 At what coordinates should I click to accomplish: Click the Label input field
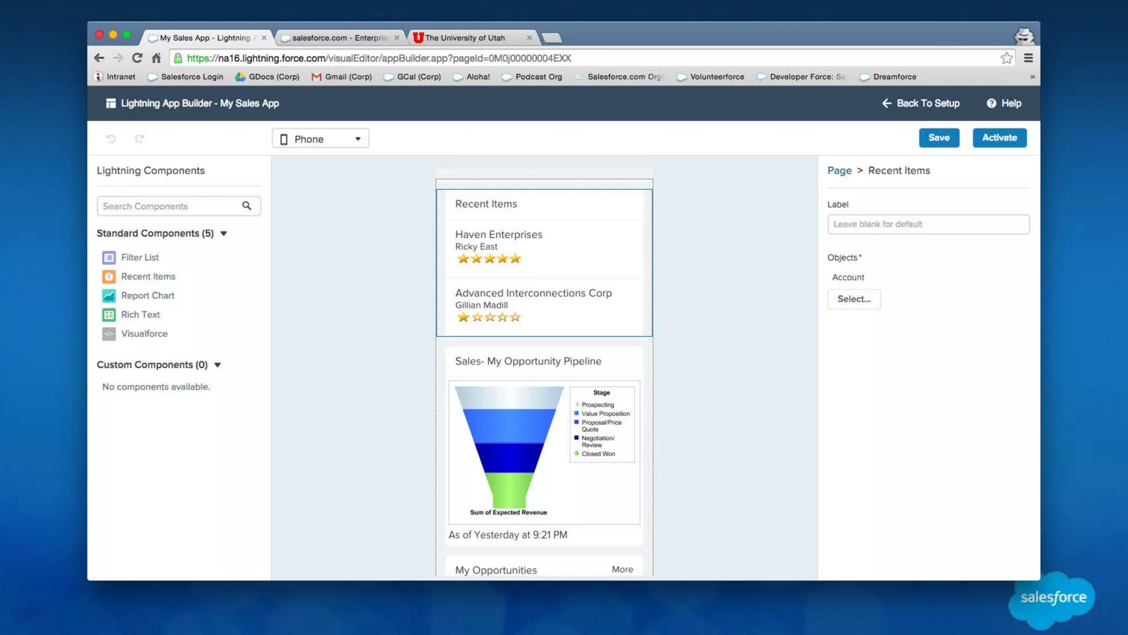pos(928,224)
